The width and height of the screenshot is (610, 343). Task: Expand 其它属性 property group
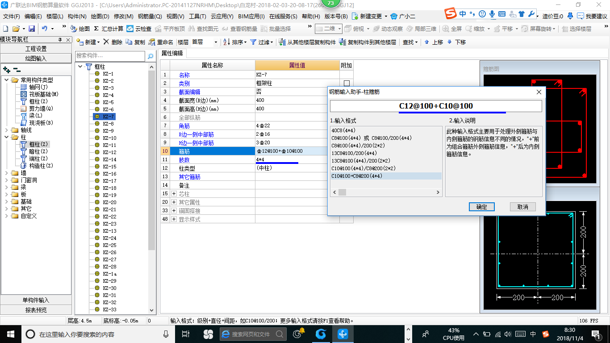(174, 202)
